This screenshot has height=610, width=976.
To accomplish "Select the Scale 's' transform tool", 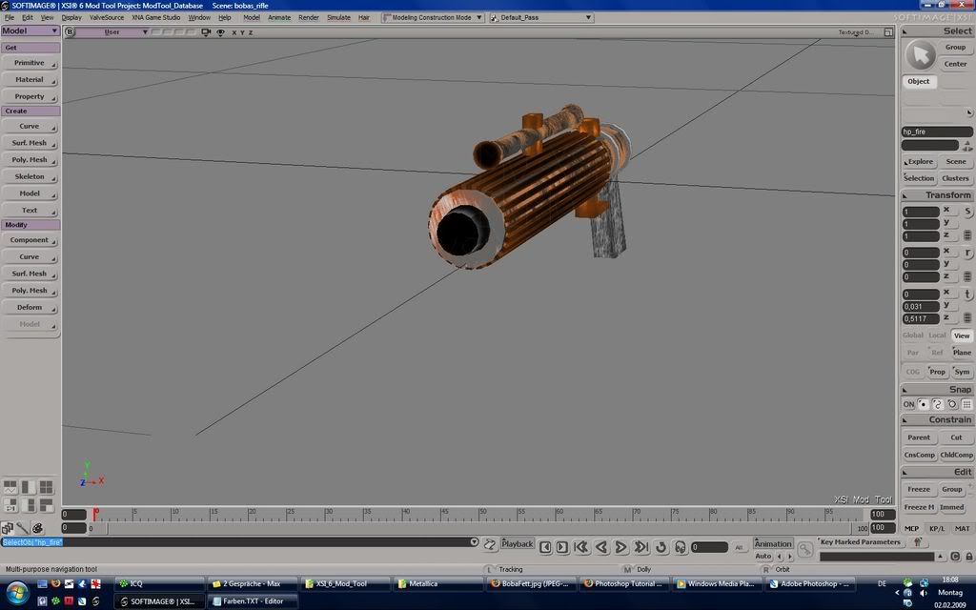I will point(968,212).
